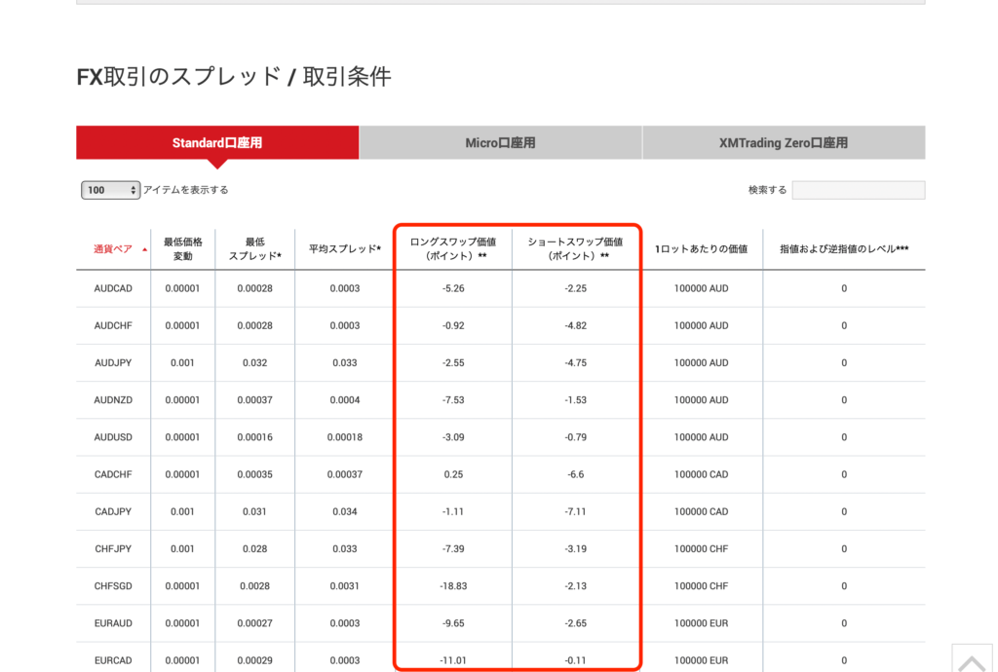Click CHFJPY short swap value -3.19
The width and height of the screenshot is (998, 672).
tap(575, 548)
